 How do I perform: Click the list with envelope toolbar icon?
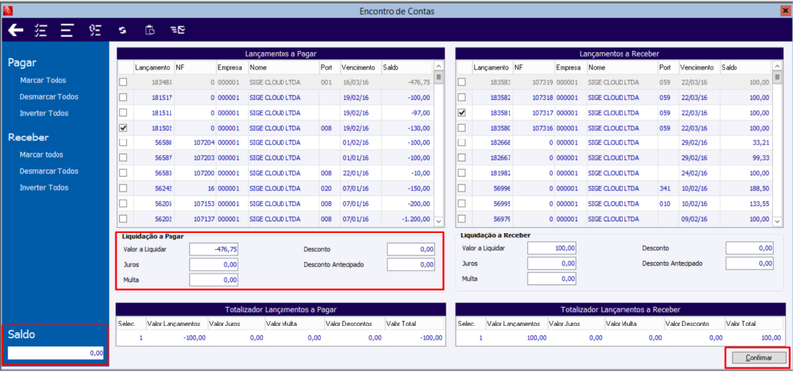[177, 31]
